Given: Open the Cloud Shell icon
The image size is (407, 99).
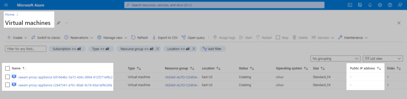Looking at the screenshot, I should (350, 5).
